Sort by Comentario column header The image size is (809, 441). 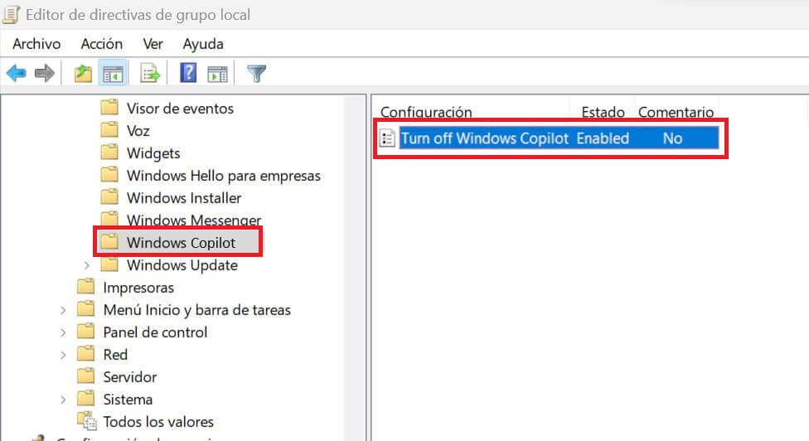tap(676, 112)
